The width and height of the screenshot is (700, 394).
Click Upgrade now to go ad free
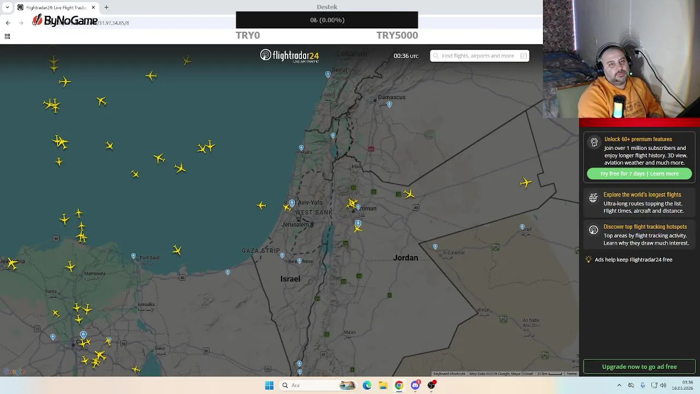639,367
